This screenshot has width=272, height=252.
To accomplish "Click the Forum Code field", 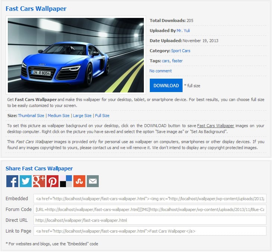I will [150, 210].
